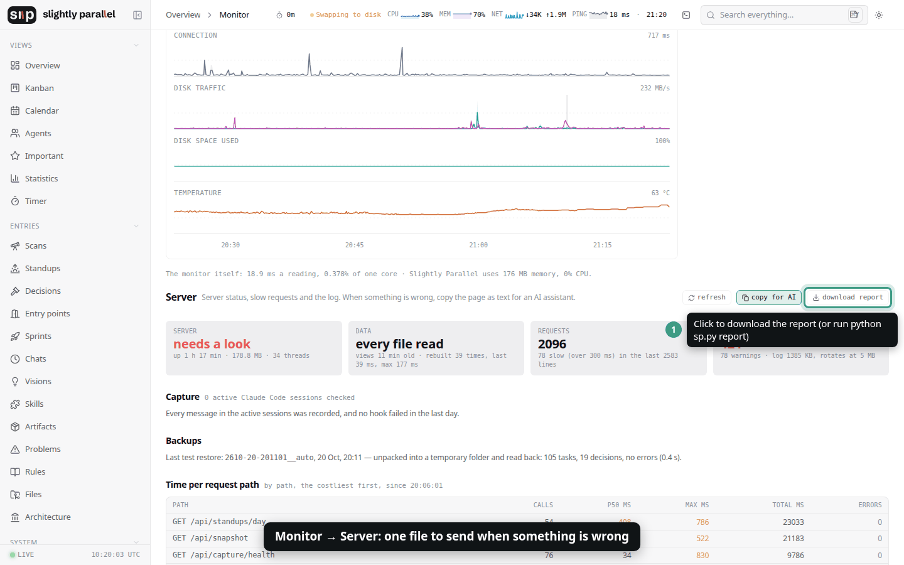
Task: Click the MEM 70% indicator
Action: click(x=462, y=14)
